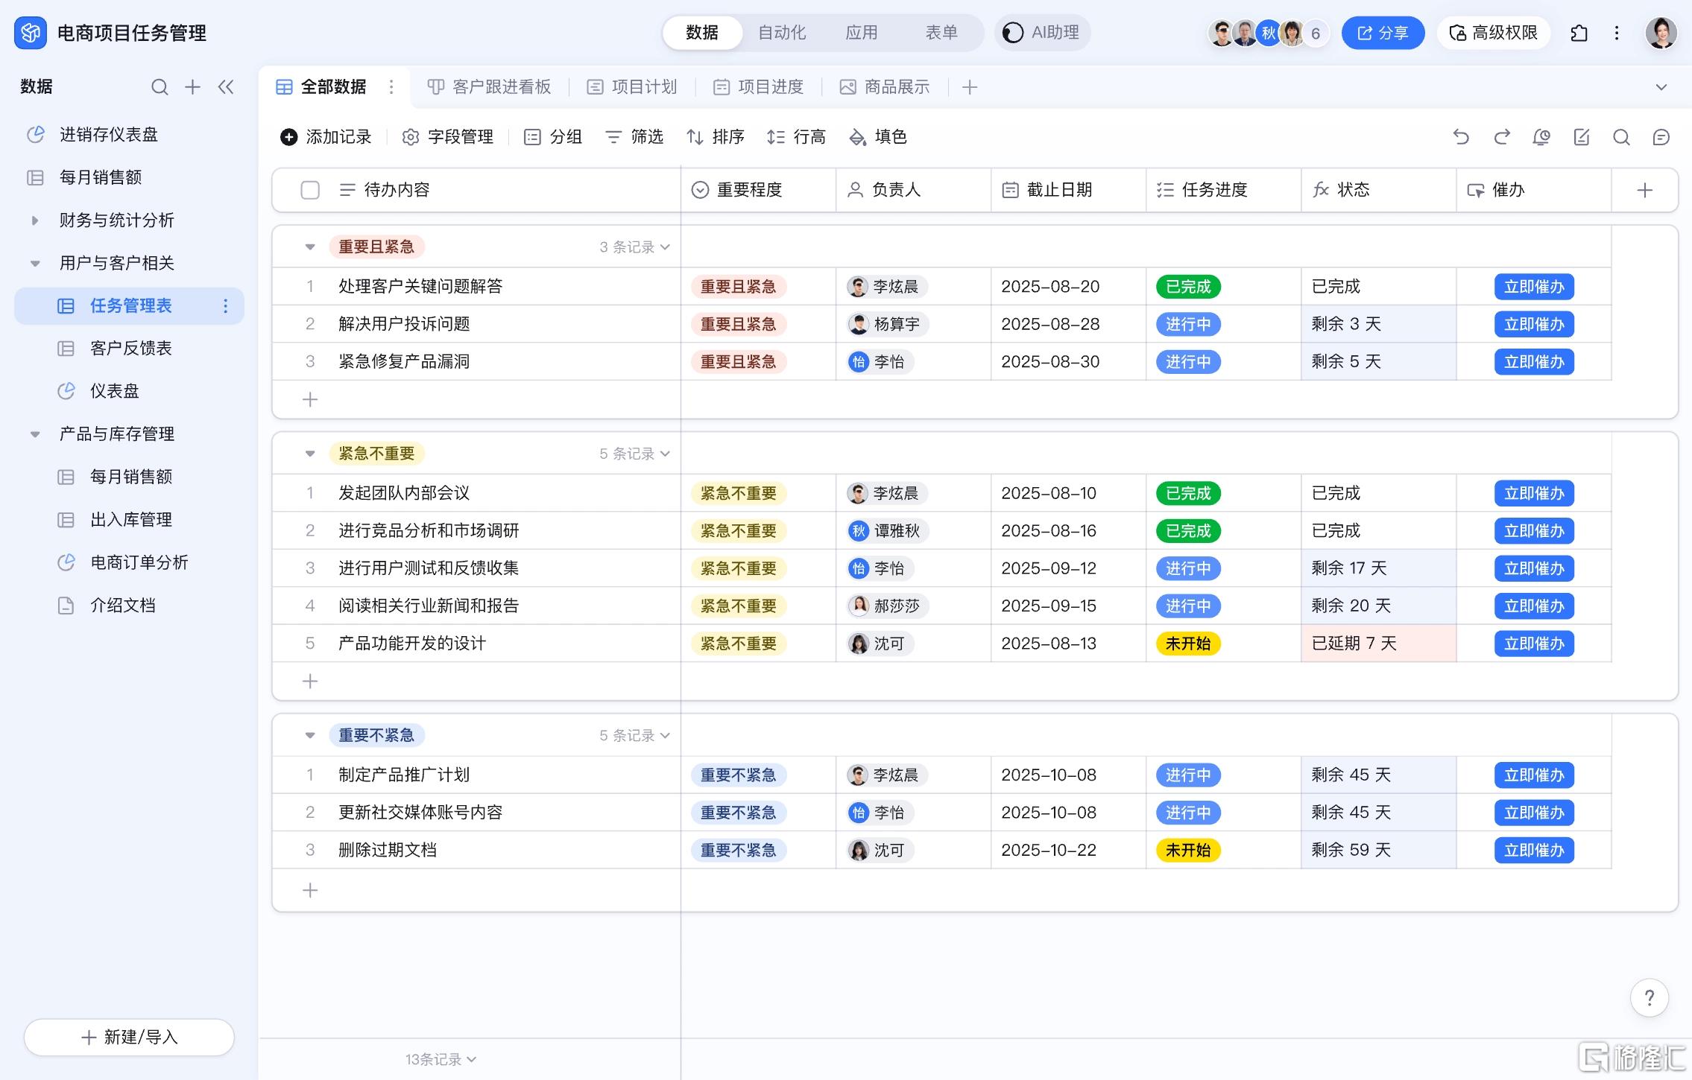Collapse the 紧急不重要 group
This screenshot has height=1080, width=1692.
(x=310, y=454)
